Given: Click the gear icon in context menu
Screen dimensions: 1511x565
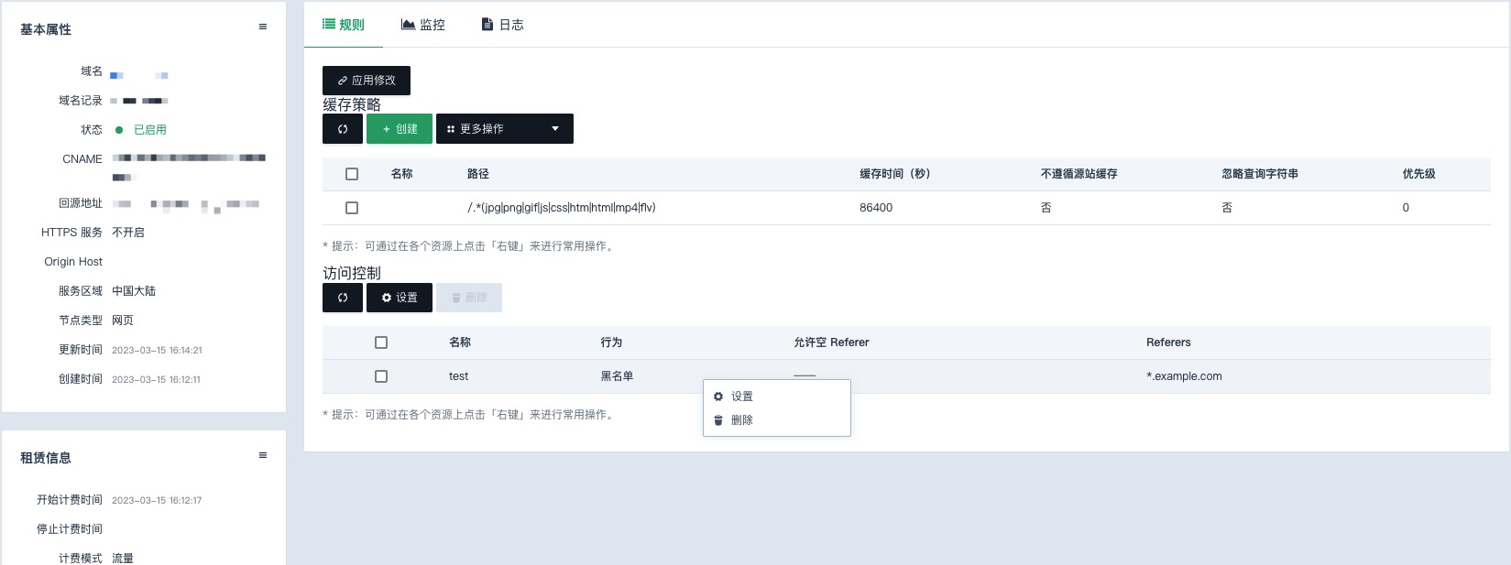Looking at the screenshot, I should (x=718, y=397).
